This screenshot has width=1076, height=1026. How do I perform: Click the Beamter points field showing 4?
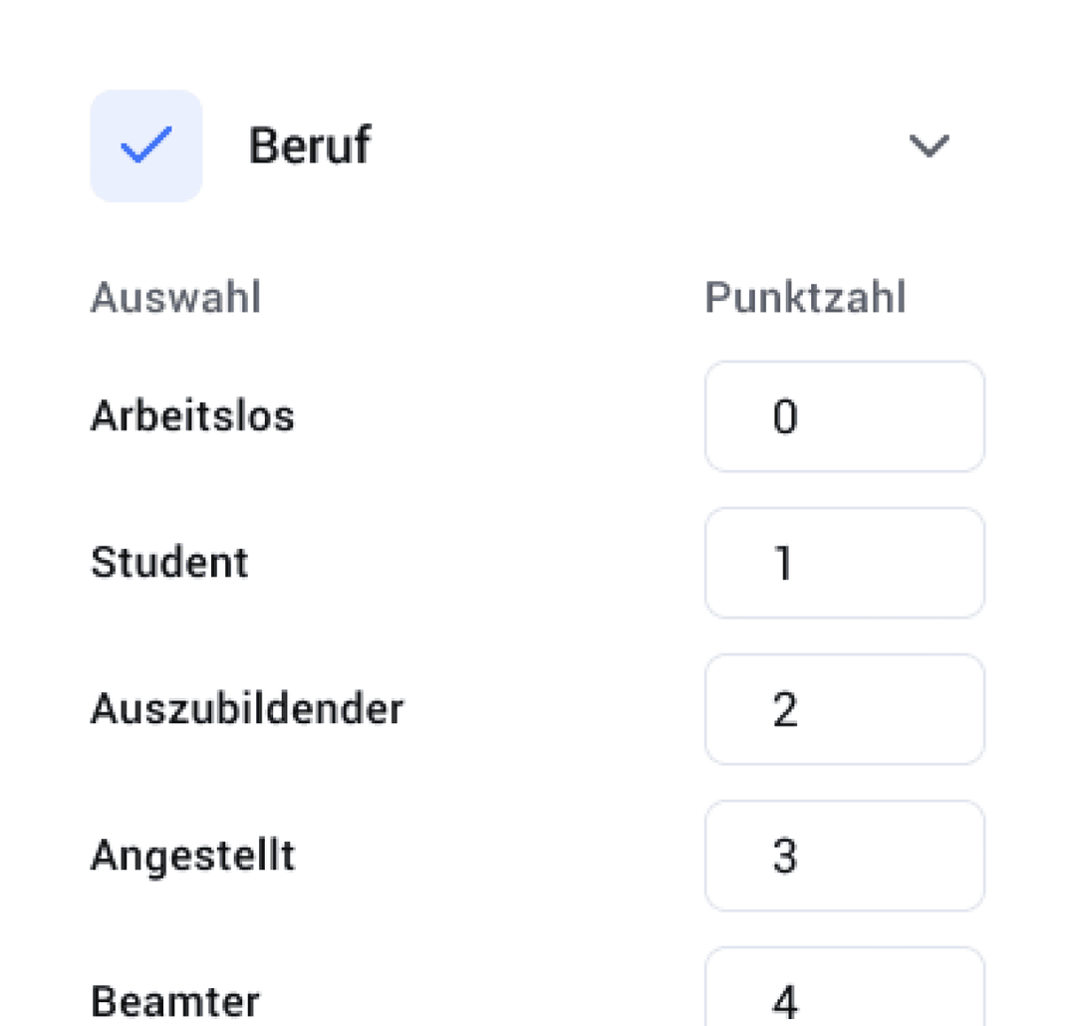844,996
